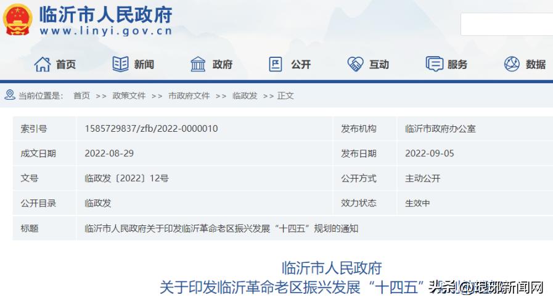Go to 市政府文件 in the breadcrumb
Screen dimensions: 553x303
(189, 96)
